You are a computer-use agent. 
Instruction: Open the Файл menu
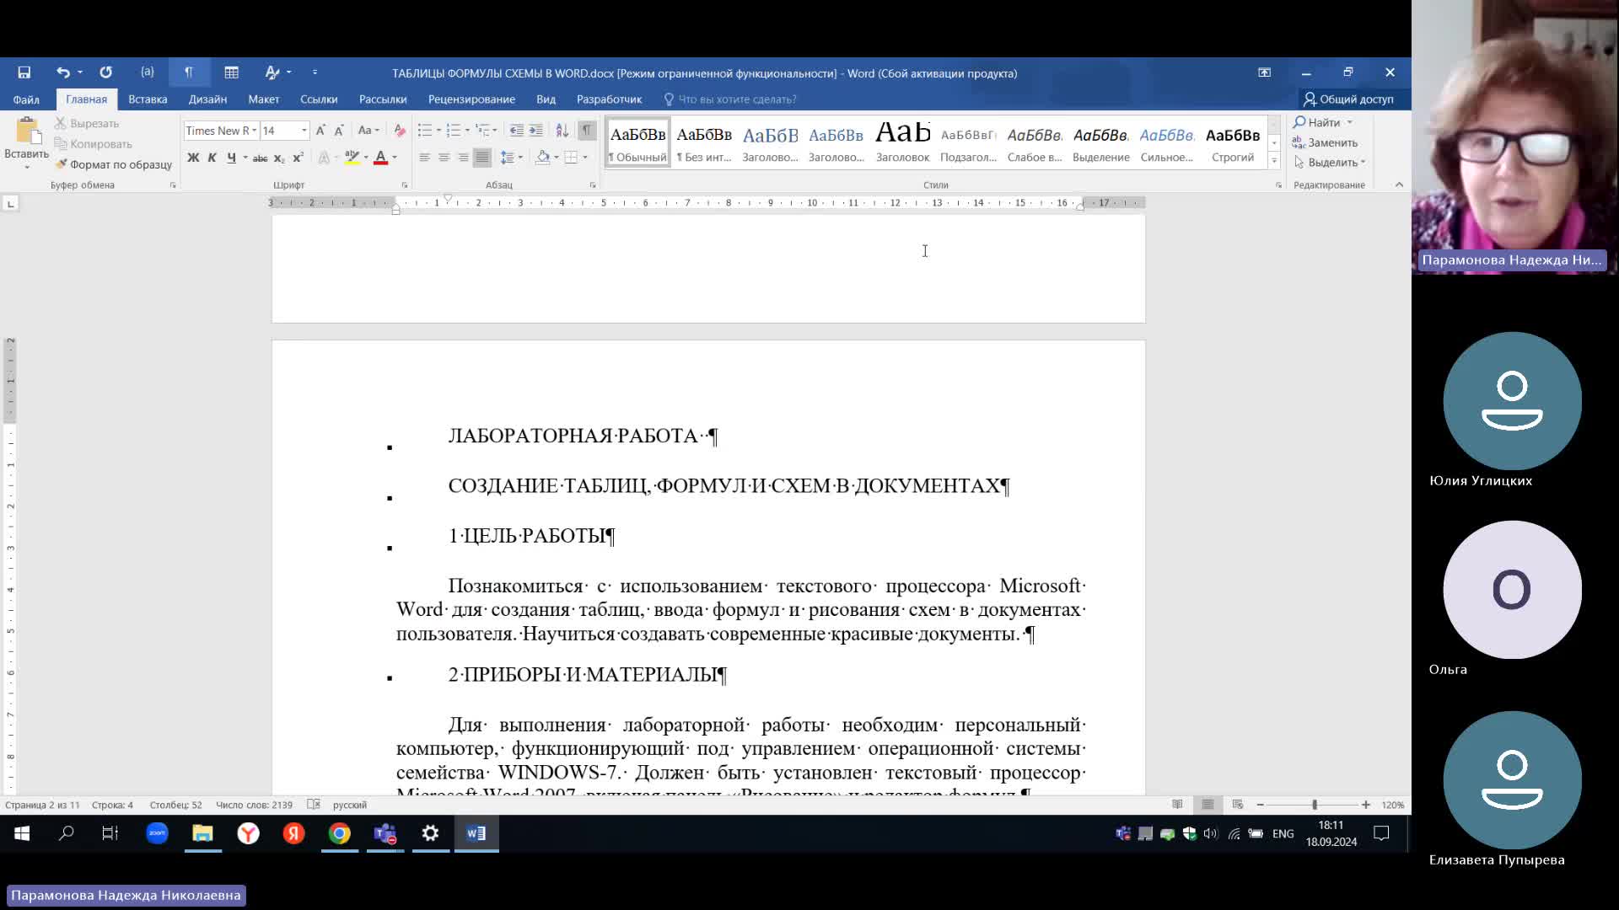[26, 99]
